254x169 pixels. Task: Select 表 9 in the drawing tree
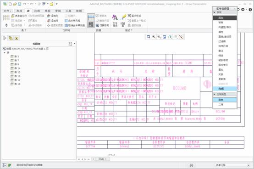15,64
